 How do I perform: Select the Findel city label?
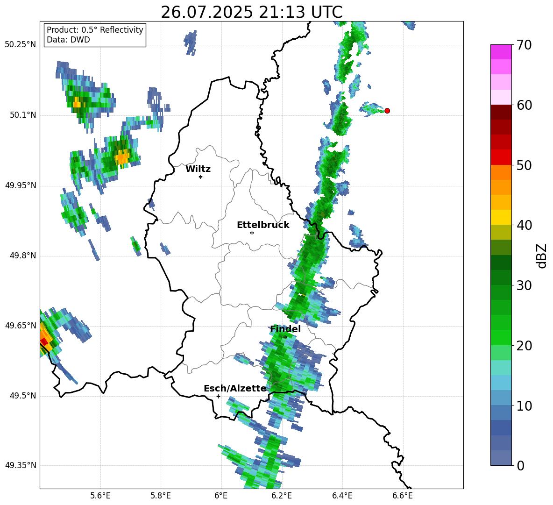click(x=285, y=329)
